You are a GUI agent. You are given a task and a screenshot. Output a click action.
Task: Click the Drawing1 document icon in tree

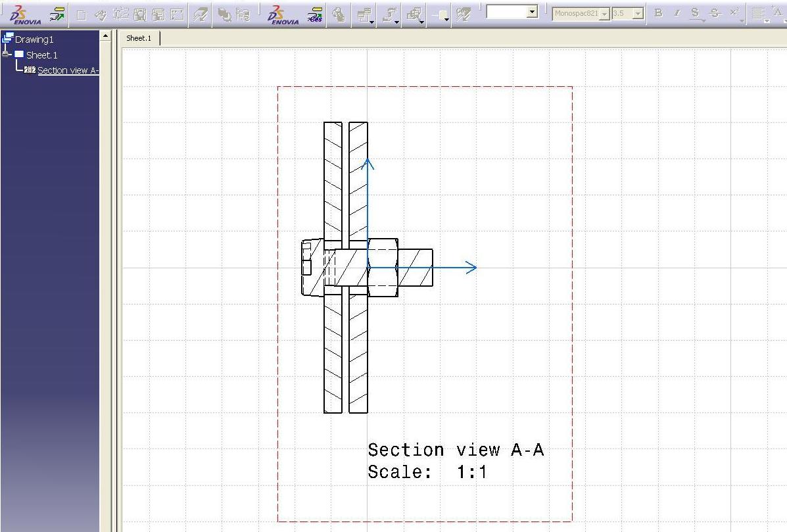pyautogui.click(x=7, y=37)
